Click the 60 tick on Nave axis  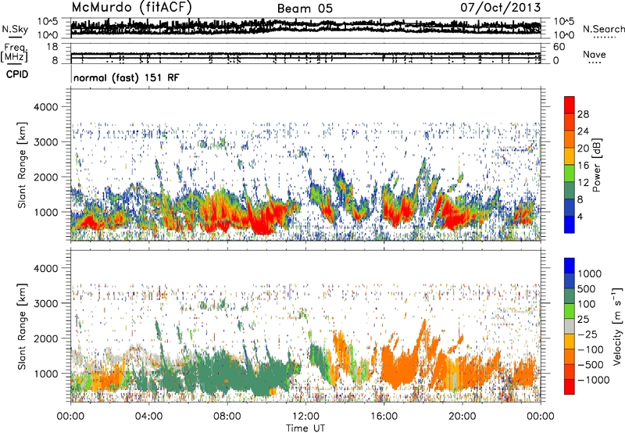click(x=559, y=47)
